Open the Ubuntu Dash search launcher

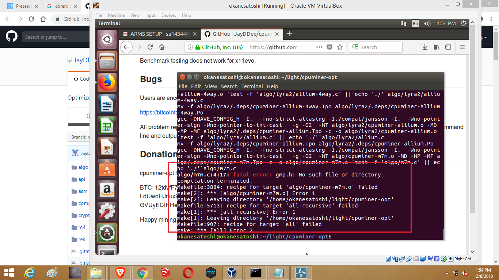tap(107, 39)
